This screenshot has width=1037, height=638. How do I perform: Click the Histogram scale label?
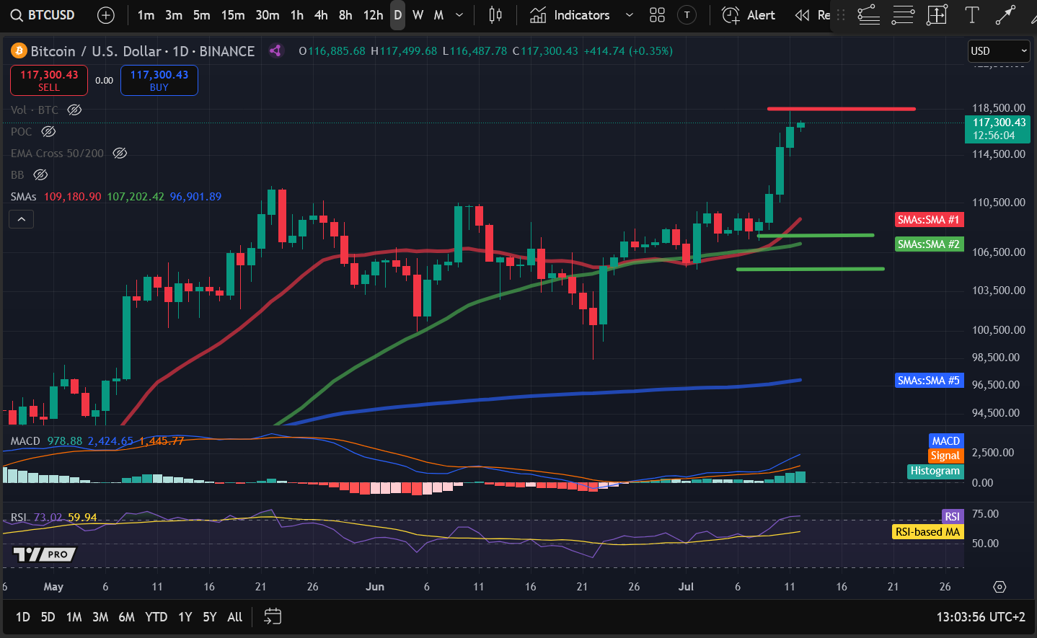click(x=935, y=471)
